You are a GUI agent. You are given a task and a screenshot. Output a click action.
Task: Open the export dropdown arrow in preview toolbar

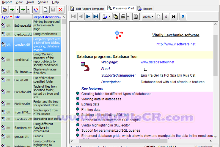click(x=110, y=17)
